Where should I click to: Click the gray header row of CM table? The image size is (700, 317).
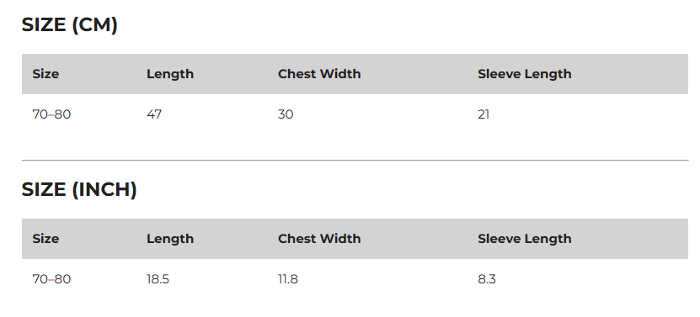pyautogui.click(x=355, y=74)
